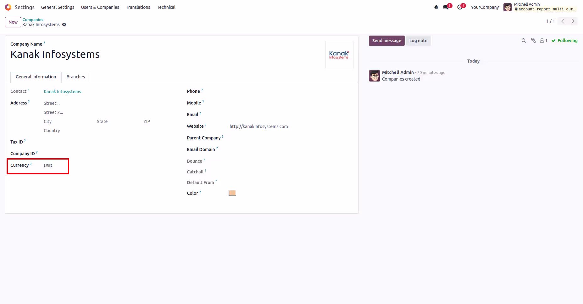Open the conversations messages icon
583x304 pixels.
click(446, 7)
